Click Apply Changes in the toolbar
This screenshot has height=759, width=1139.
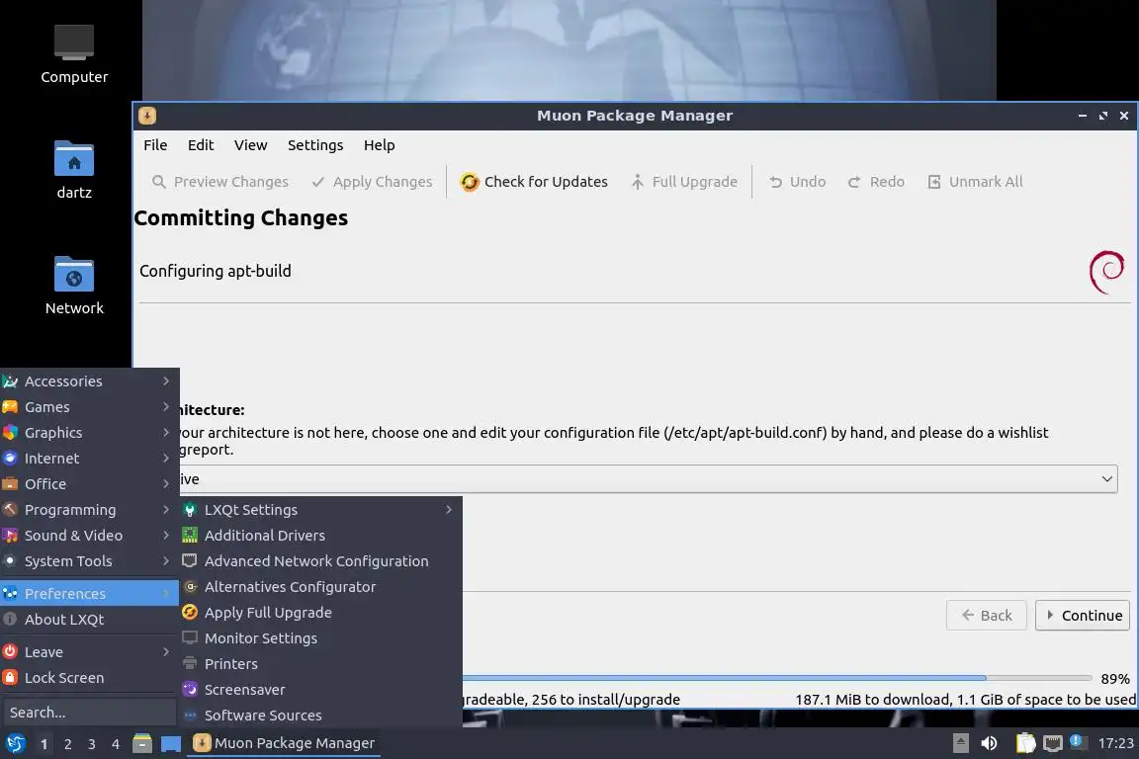[371, 182]
